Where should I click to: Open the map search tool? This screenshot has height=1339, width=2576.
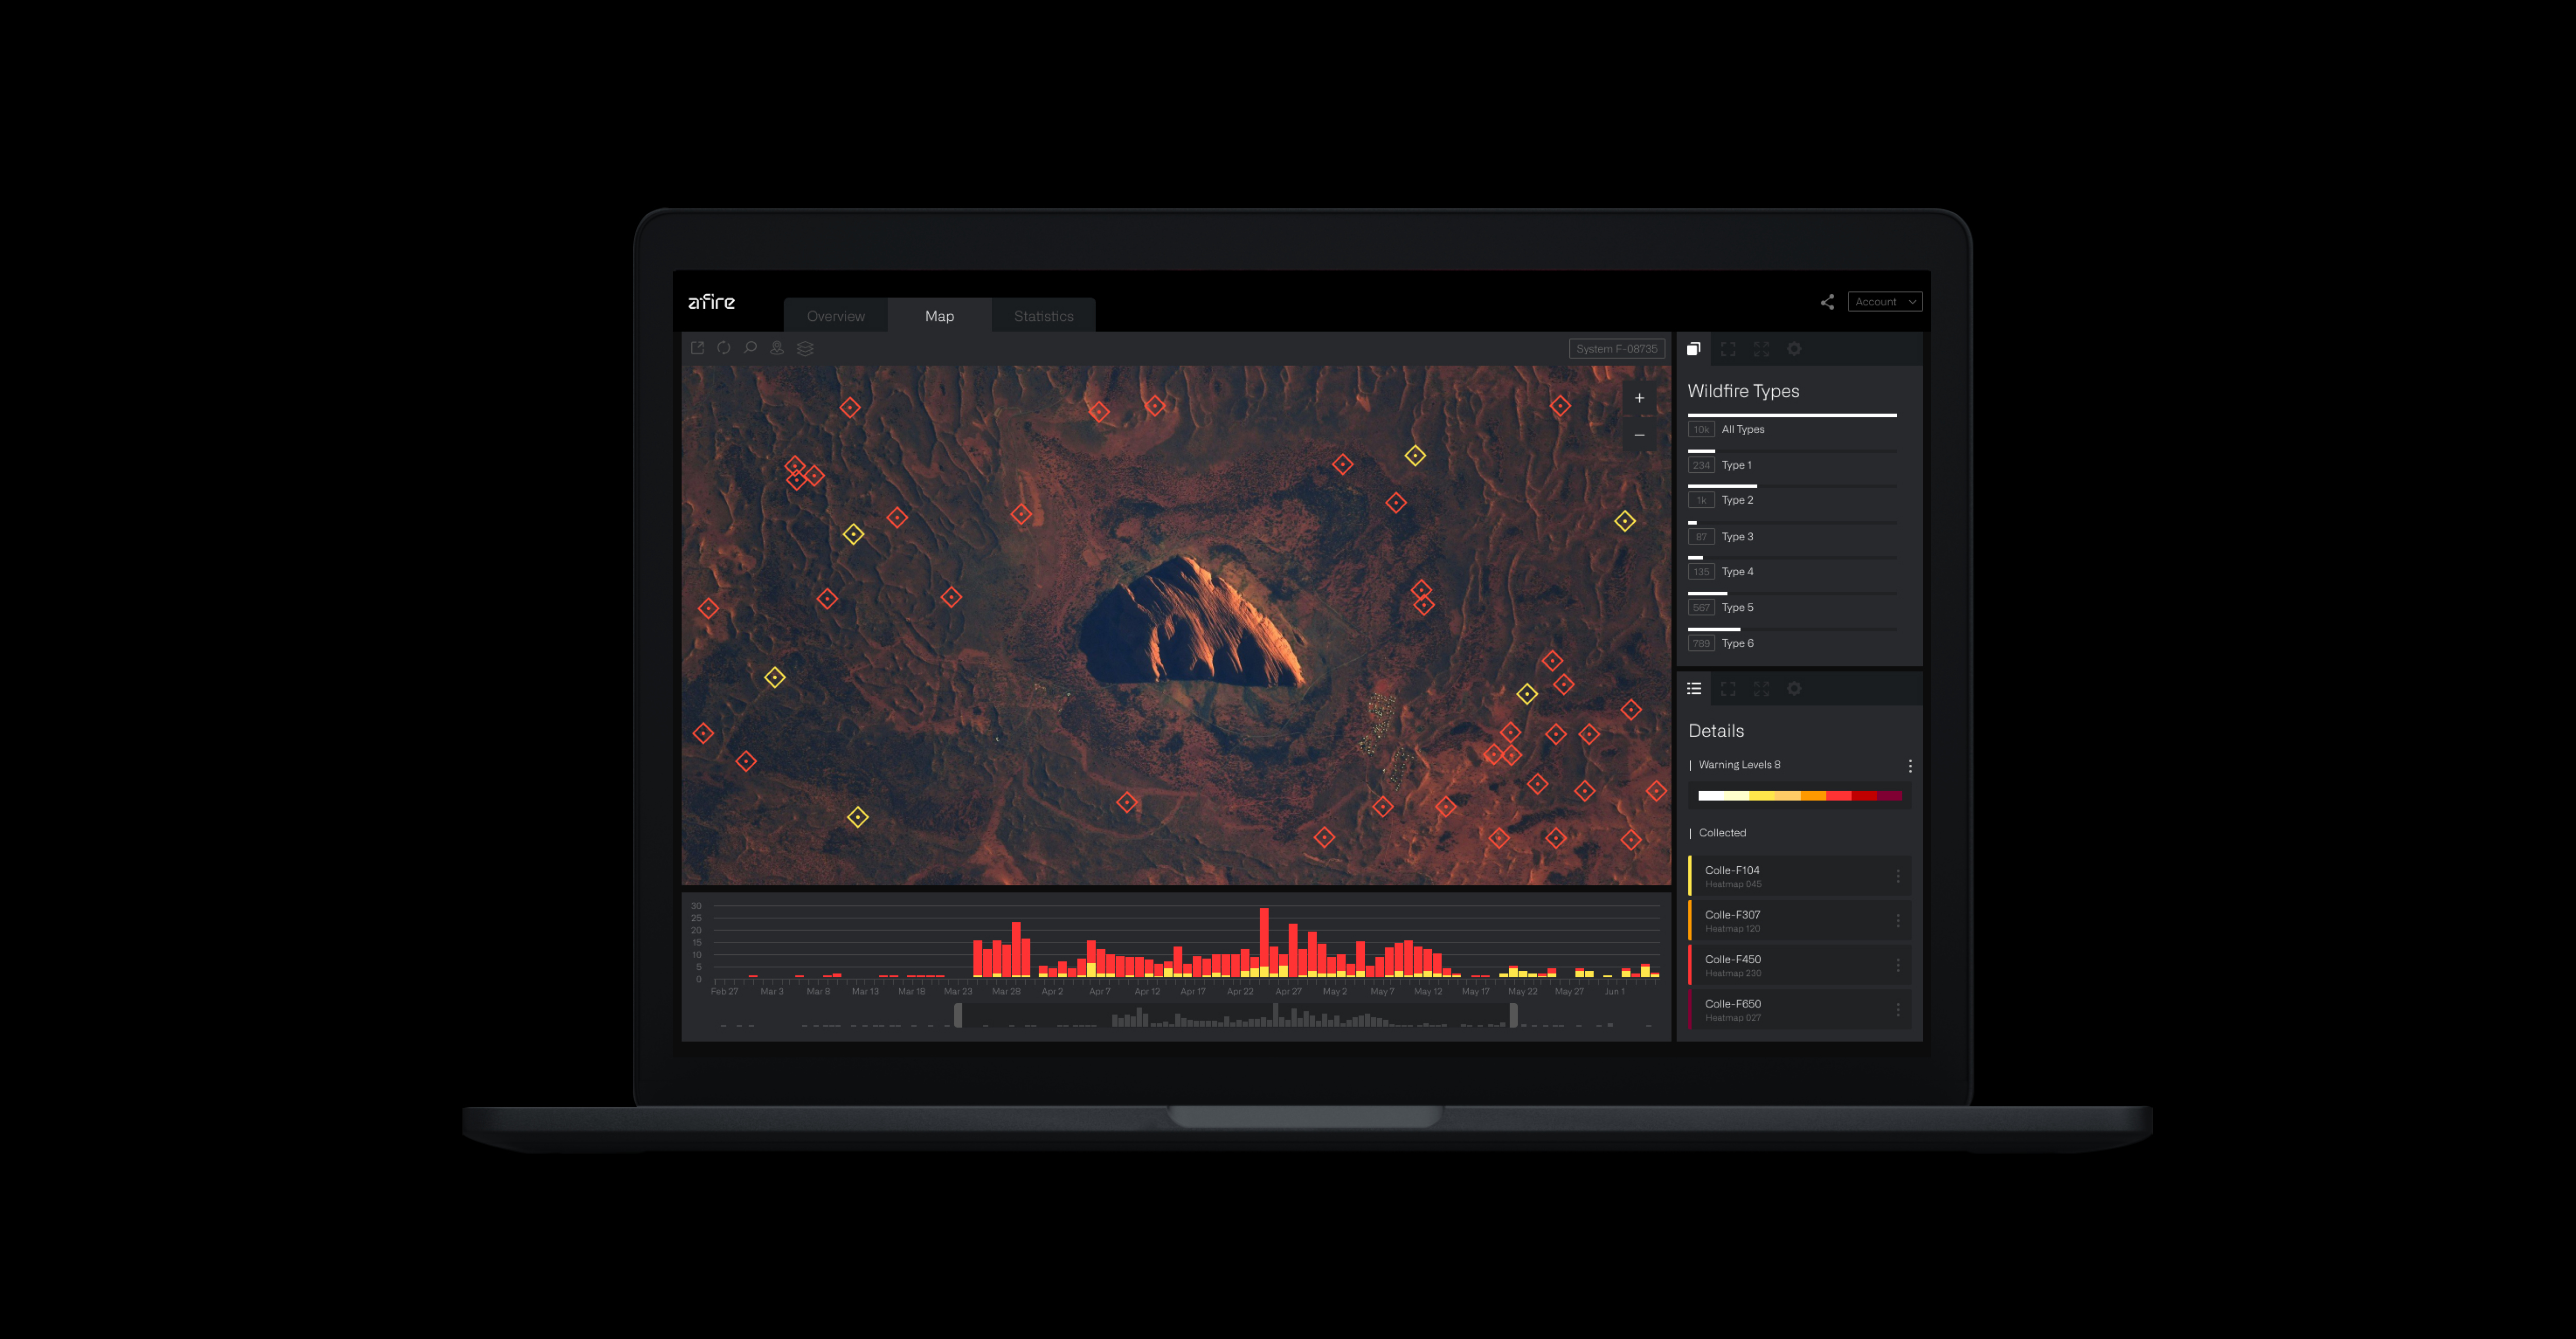click(750, 349)
